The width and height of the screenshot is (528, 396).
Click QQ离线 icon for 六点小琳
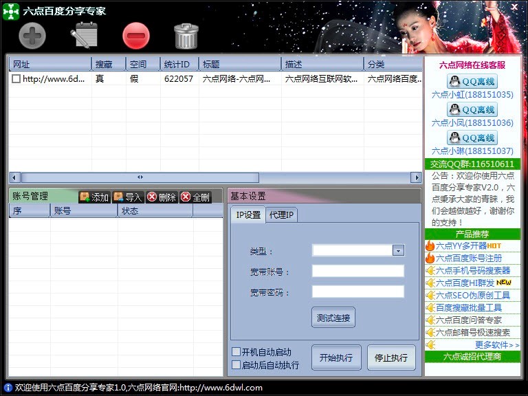click(x=472, y=137)
